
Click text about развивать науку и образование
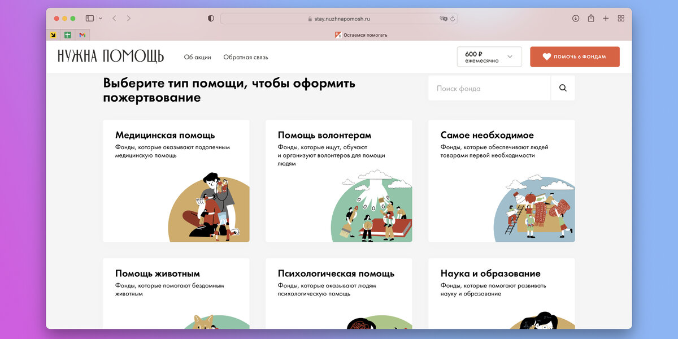point(493,290)
